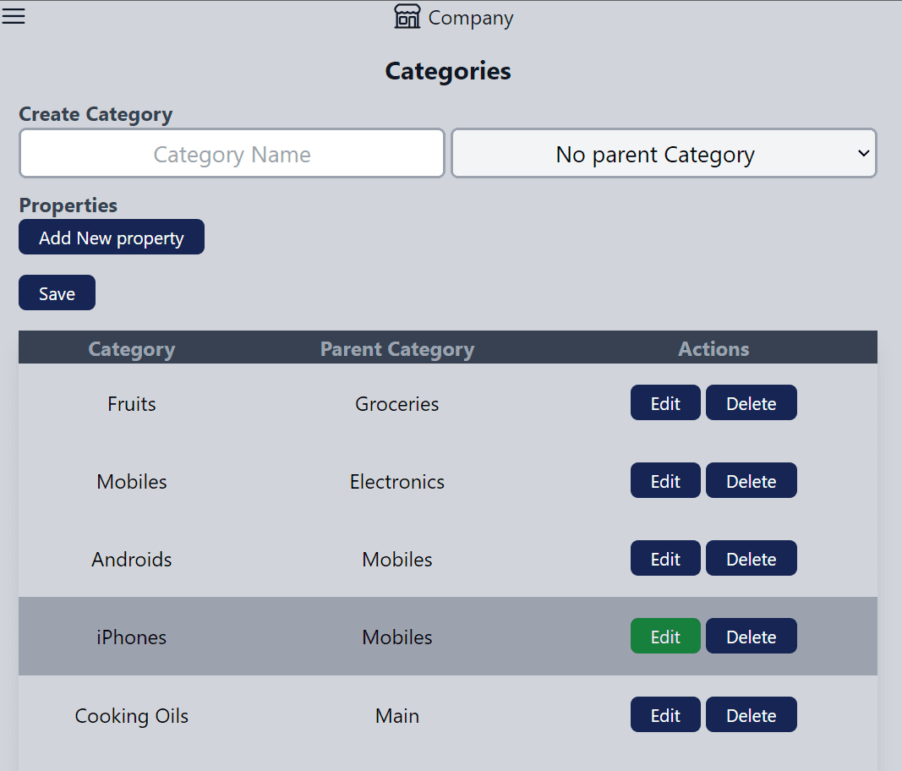Save the new category
This screenshot has width=902, height=771.
pyautogui.click(x=57, y=293)
